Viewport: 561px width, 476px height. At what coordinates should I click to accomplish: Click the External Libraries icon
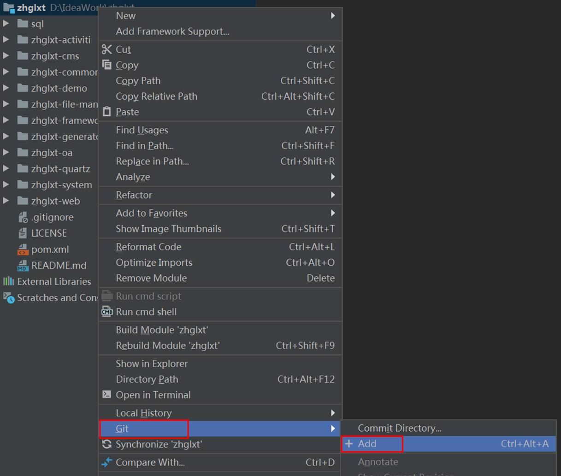(x=7, y=281)
